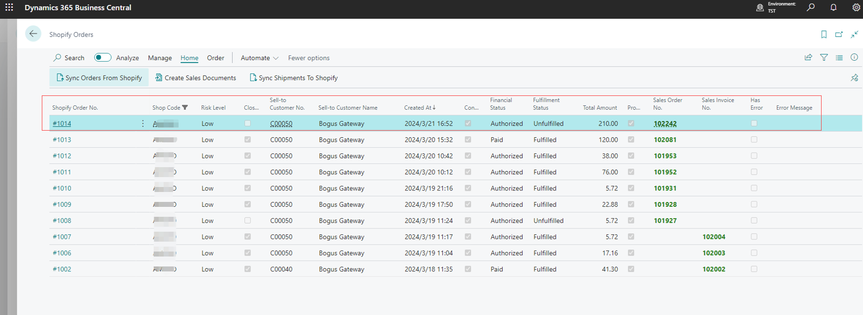Open sales order 101953
Image resolution: width=863 pixels, height=315 pixels.
(665, 156)
